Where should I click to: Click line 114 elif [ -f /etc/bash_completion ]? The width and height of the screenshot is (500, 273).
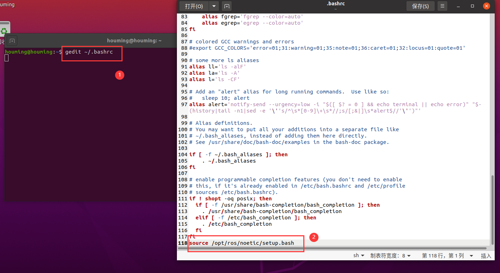coord(256,218)
